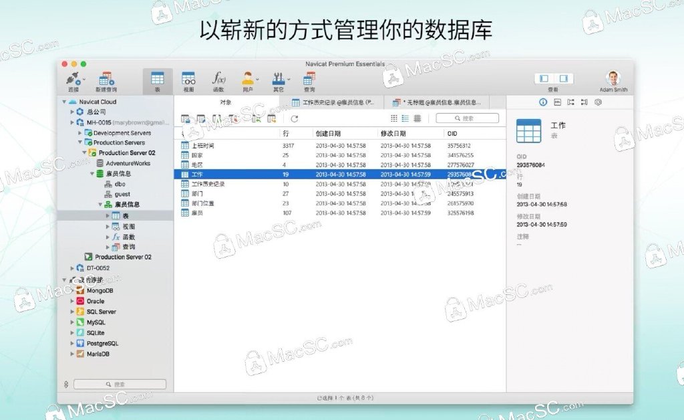Click the 用户 (User) toolbar icon

[x=247, y=79]
